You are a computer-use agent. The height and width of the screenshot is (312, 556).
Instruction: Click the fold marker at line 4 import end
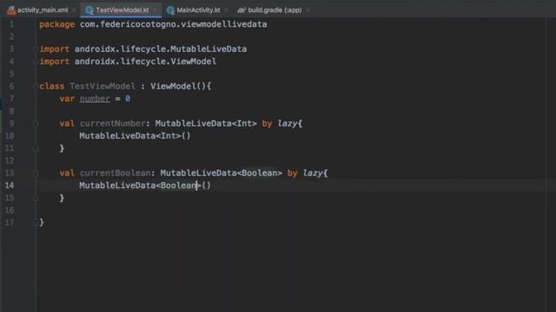pos(36,62)
